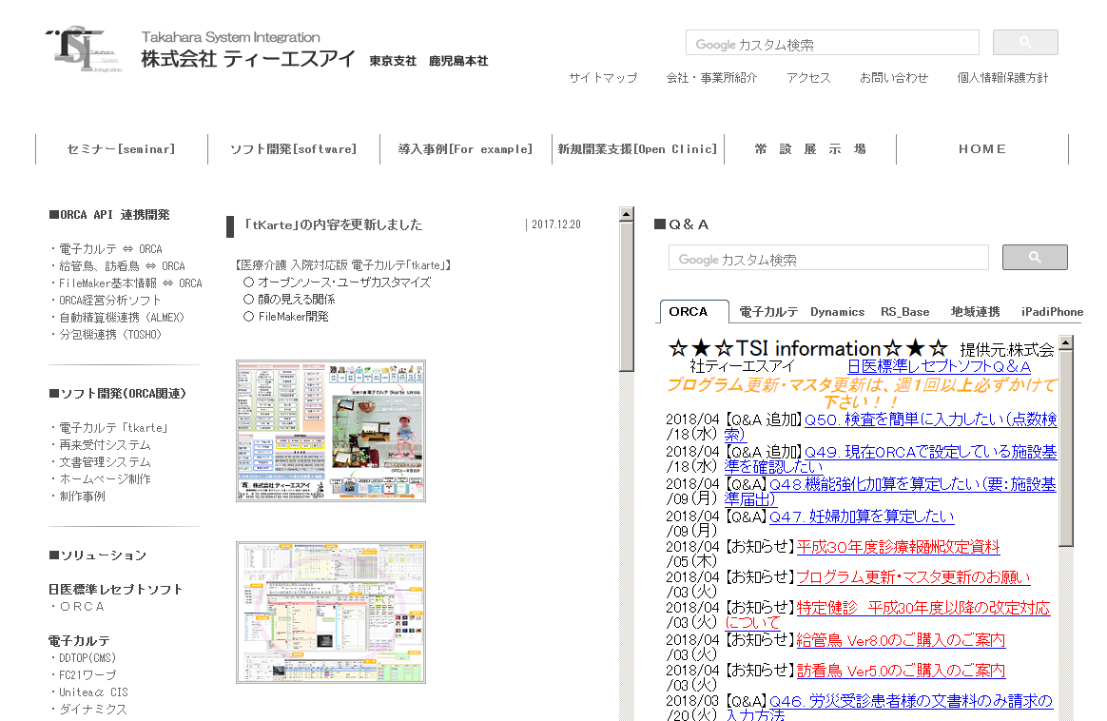Open the 平成30年度診療報酬改定資料 link
This screenshot has width=1107, height=721.
coord(898,547)
